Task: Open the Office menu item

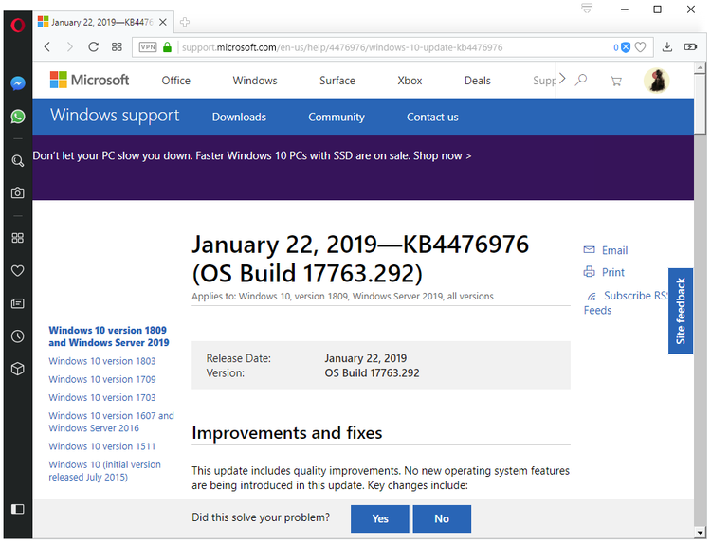Action: (x=176, y=81)
